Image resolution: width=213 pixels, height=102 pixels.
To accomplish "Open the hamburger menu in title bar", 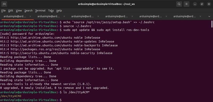I will point(187,4).
